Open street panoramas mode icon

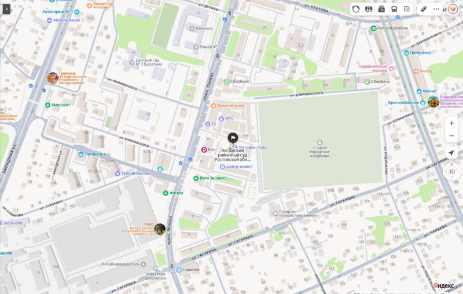tap(369, 9)
